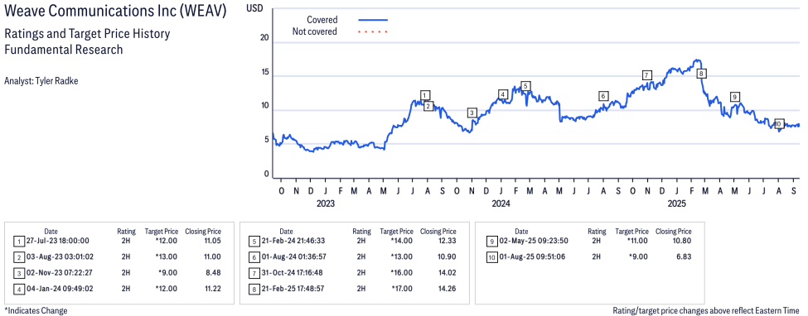Click the Rating header in second table

(362, 231)
